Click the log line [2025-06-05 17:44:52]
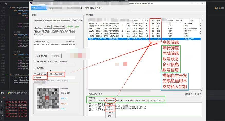This screenshot has width=225, height=121. point(16,116)
